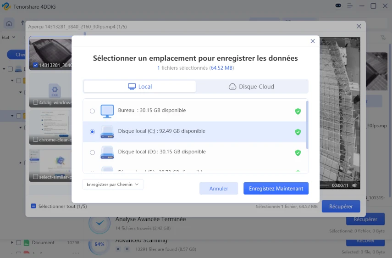Click scrollbar of location list
The height and width of the screenshot is (258, 392).
(x=307, y=124)
